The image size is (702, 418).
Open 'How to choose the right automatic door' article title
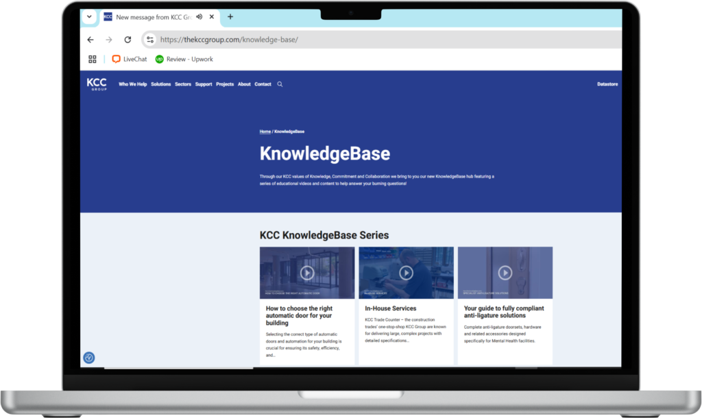pyautogui.click(x=299, y=315)
